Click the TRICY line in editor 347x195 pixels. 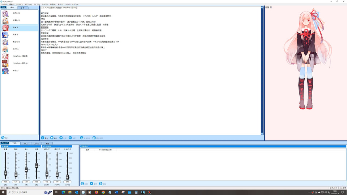pos(44,50)
